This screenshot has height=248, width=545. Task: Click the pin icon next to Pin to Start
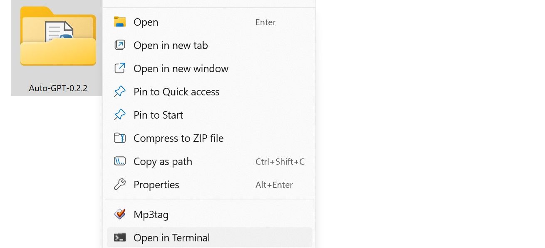pyautogui.click(x=120, y=115)
